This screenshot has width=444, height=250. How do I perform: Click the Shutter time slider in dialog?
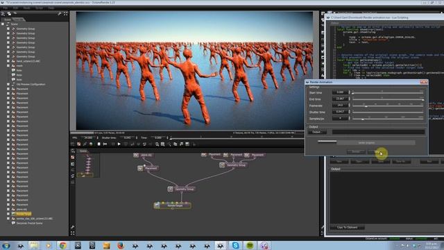point(388,112)
